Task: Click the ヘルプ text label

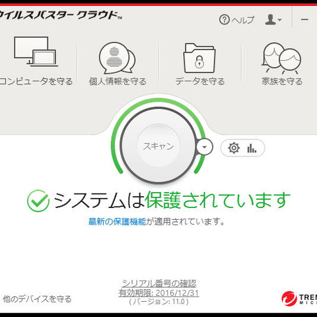Action: 243,20
